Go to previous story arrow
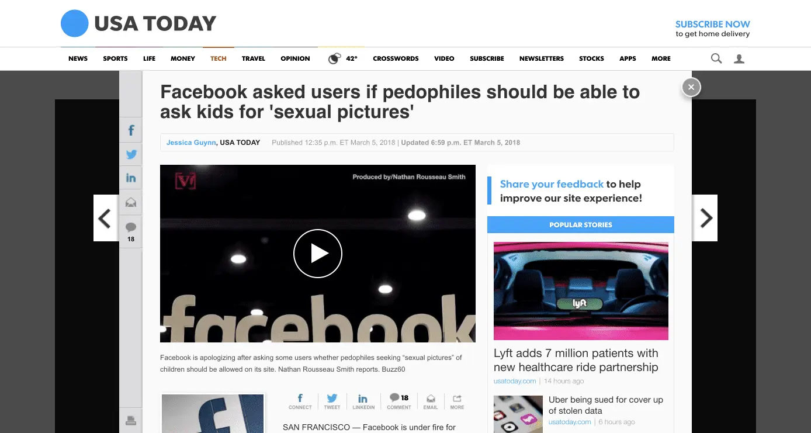 tap(106, 218)
